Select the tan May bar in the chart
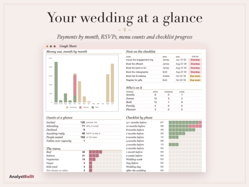This screenshot has width=249, height=187. (107, 88)
